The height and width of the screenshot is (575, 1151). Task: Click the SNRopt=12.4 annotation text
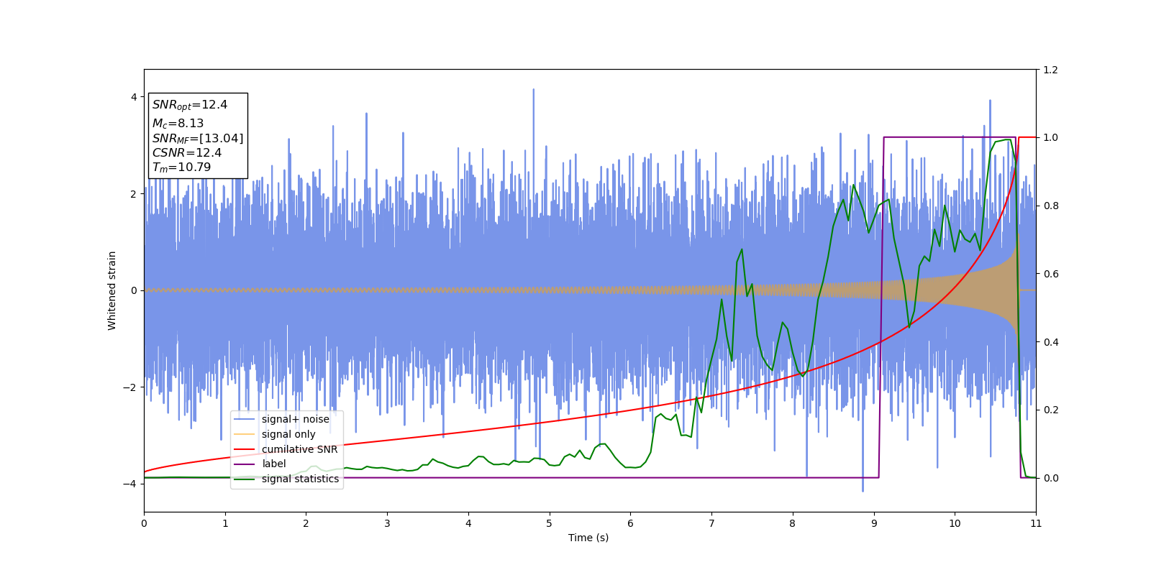click(190, 105)
